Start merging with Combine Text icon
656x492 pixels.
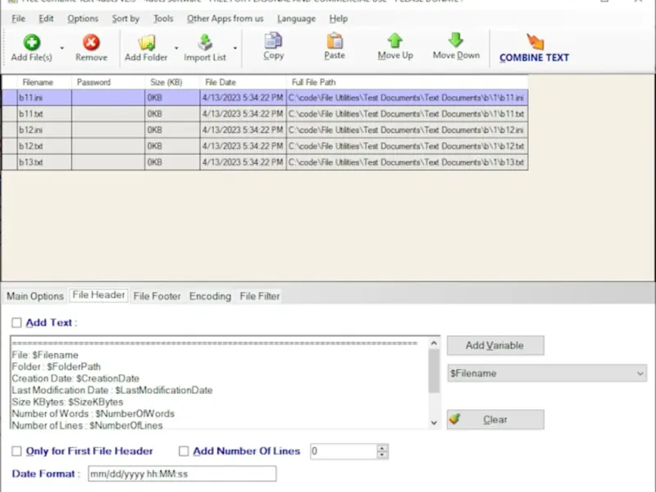(x=534, y=41)
